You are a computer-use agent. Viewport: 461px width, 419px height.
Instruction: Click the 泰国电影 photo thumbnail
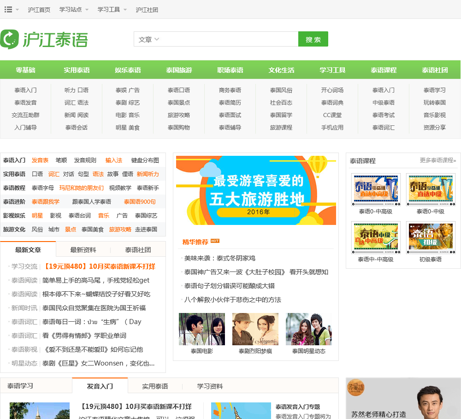coord(201,329)
